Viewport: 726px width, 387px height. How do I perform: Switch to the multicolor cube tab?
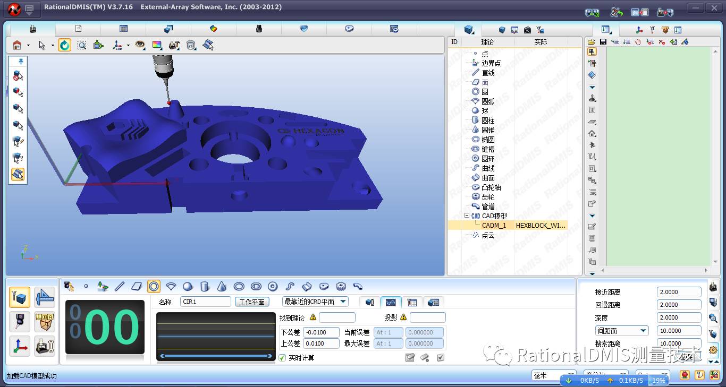pos(214,29)
